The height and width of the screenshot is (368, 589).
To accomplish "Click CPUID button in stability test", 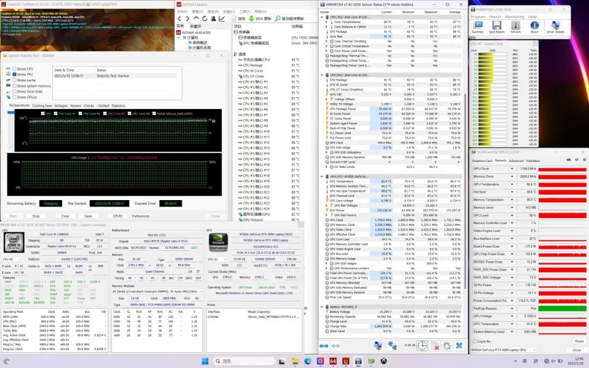I will (x=118, y=216).
